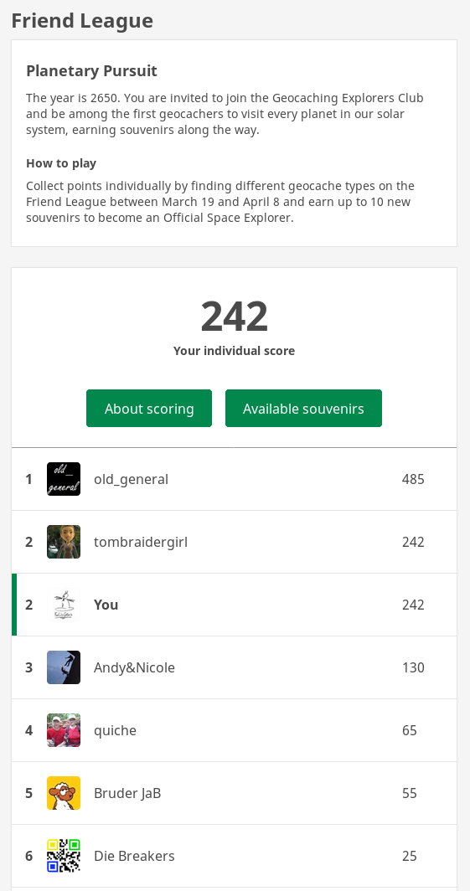View the Available souvenirs

pyautogui.click(x=303, y=408)
